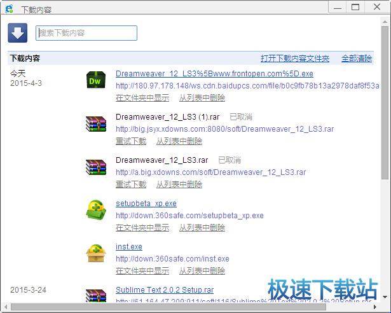Click the down.360safe.com/setupbeta_xp.exe URL

tap(189, 216)
